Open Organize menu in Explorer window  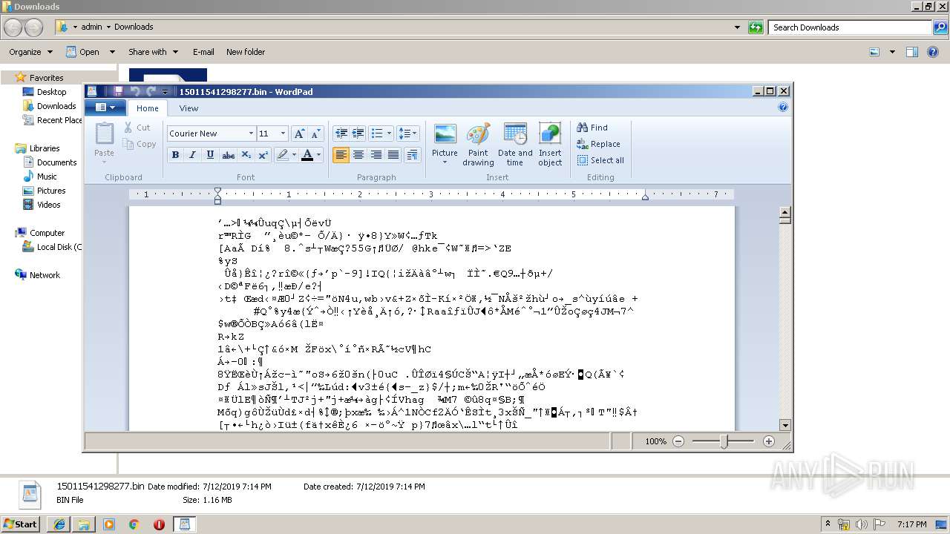30,52
